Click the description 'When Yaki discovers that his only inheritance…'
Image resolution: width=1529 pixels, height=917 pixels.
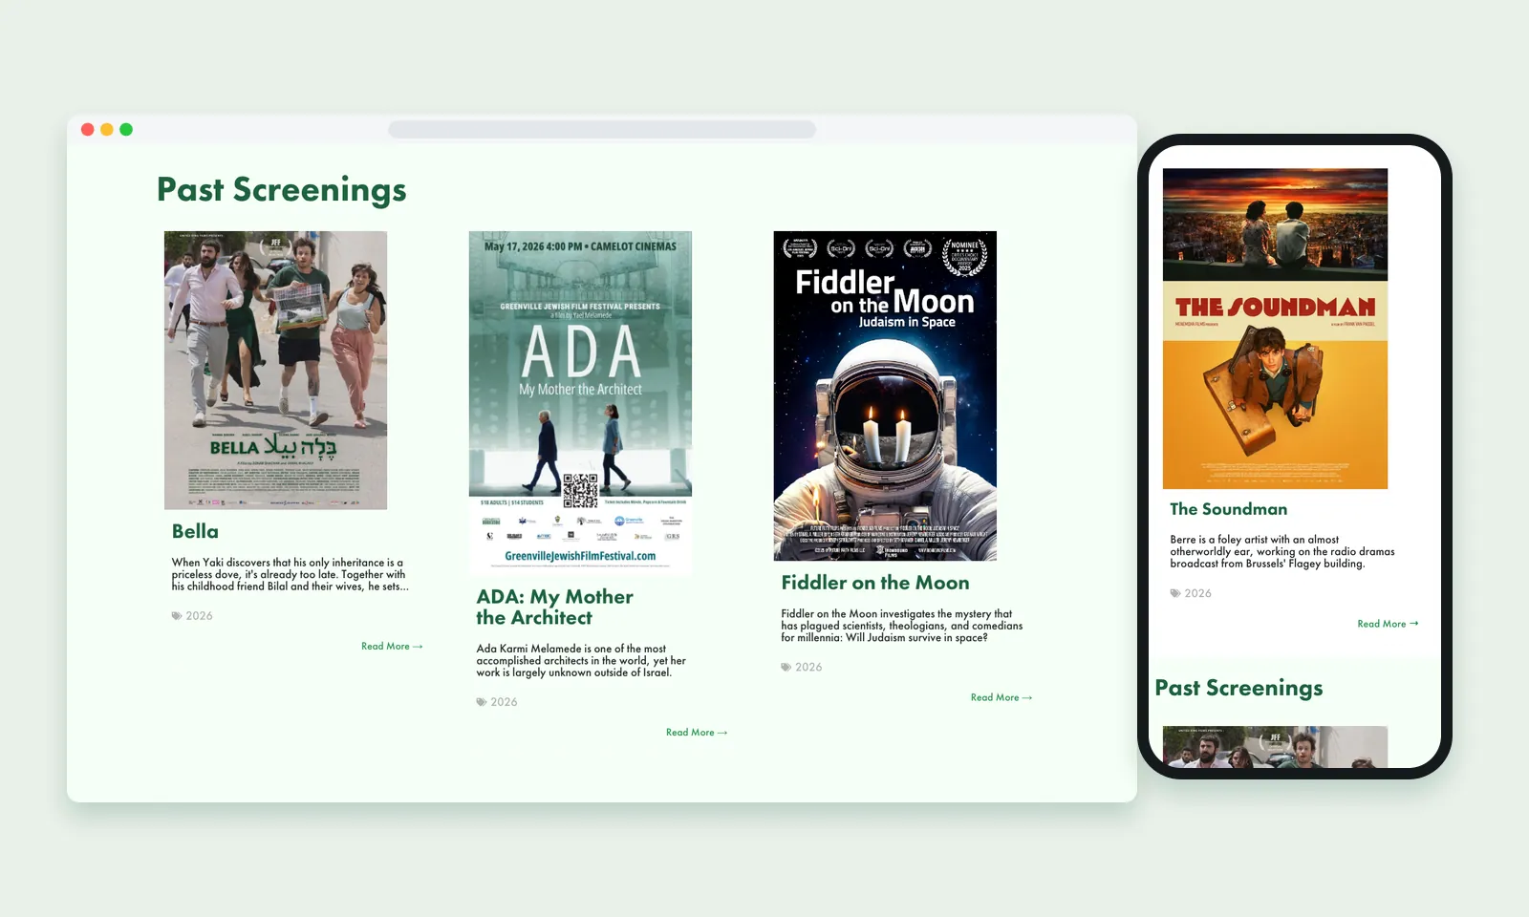290,574
